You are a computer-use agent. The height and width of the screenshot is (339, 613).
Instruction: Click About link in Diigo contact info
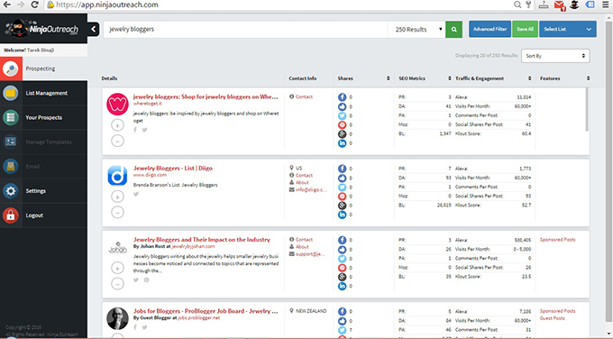[302, 183]
